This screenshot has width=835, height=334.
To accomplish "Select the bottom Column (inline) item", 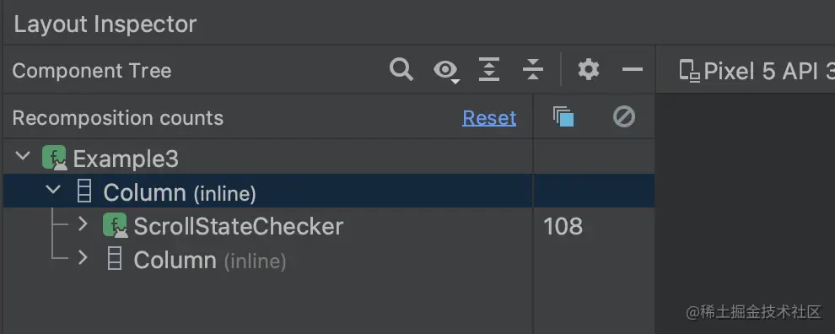I will point(210,261).
